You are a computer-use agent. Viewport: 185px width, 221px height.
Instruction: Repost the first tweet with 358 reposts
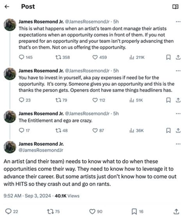58,57
